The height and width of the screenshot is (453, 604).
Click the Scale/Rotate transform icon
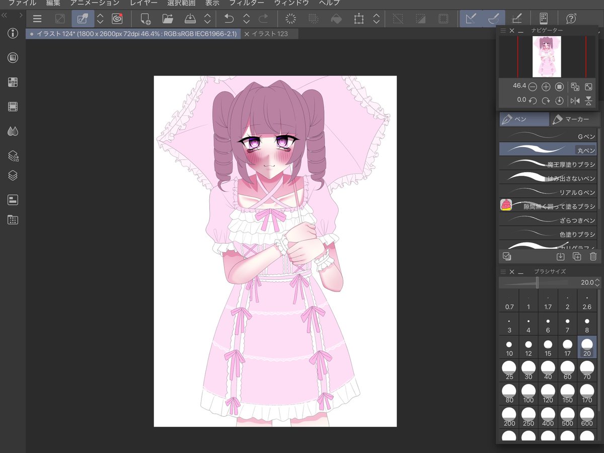[358, 19]
